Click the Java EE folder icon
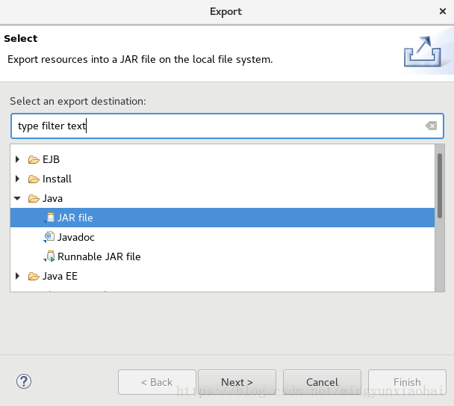The width and height of the screenshot is (454, 406). coord(34,276)
